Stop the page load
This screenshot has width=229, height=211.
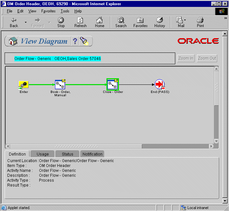point(61,20)
